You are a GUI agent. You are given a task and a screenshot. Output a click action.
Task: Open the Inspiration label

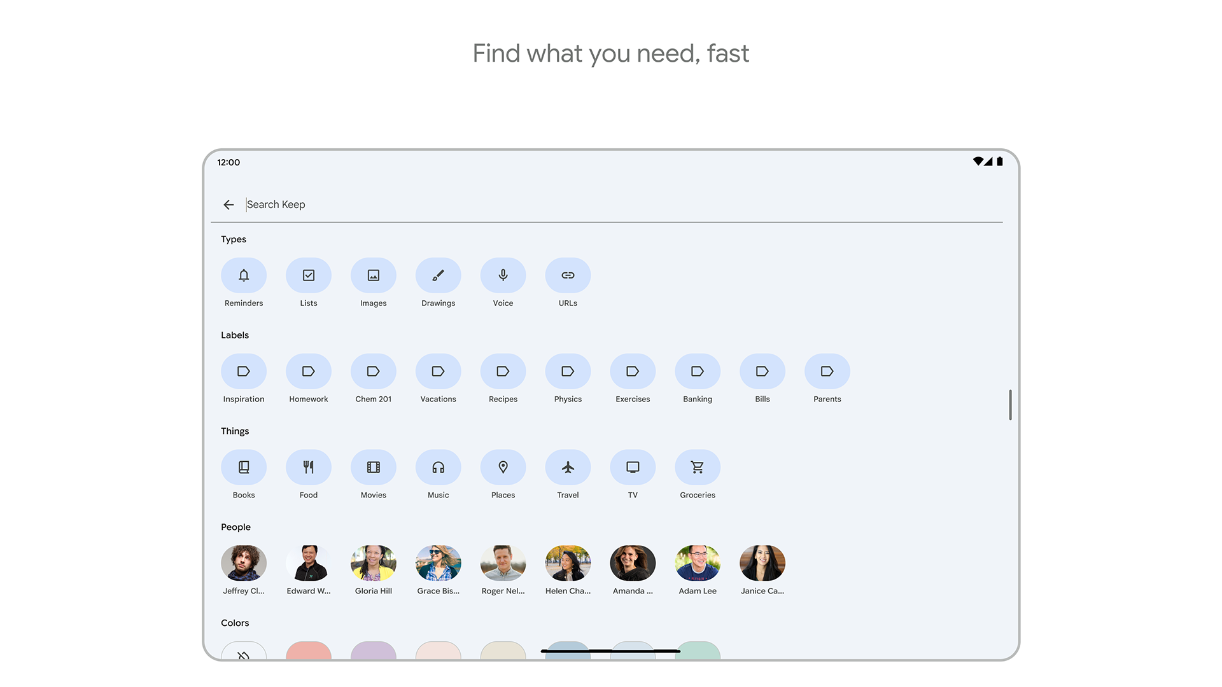click(x=244, y=371)
